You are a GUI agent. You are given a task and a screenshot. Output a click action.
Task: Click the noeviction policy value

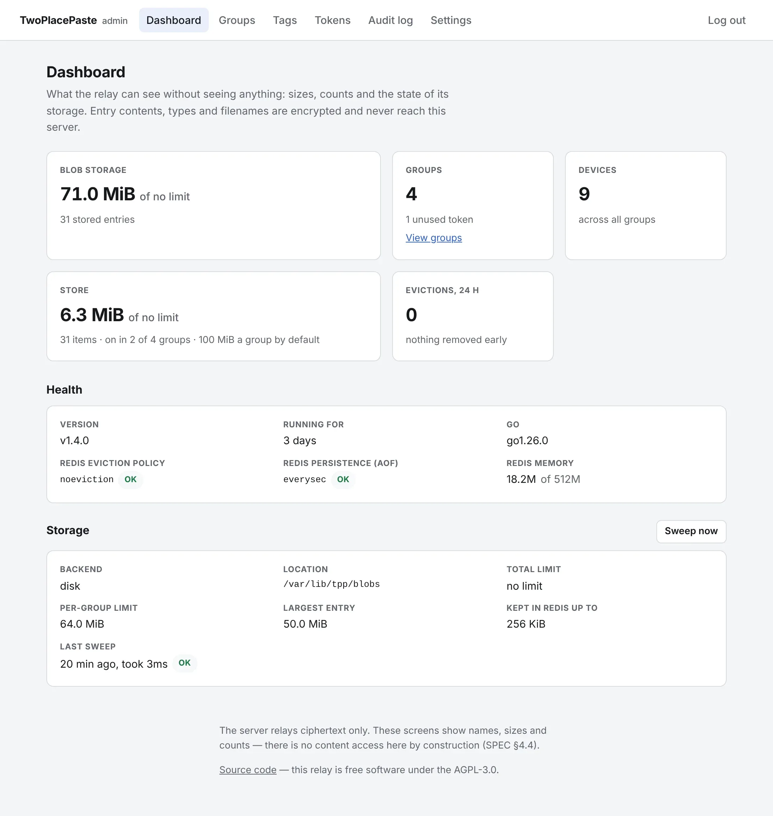click(86, 479)
